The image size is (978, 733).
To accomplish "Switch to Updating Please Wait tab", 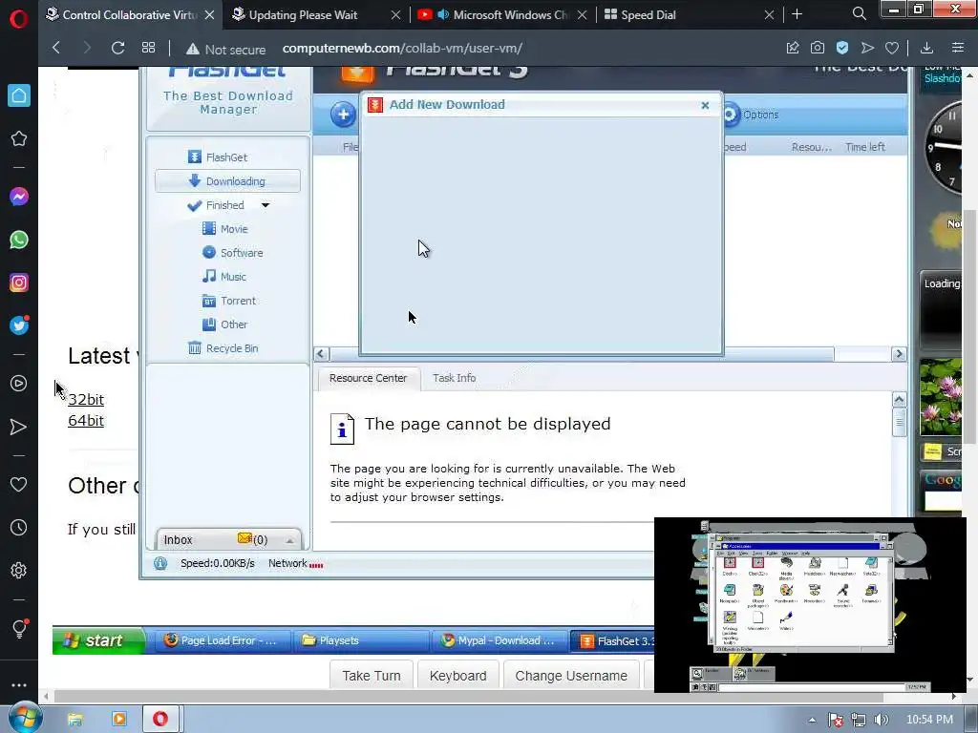I will pos(304,14).
